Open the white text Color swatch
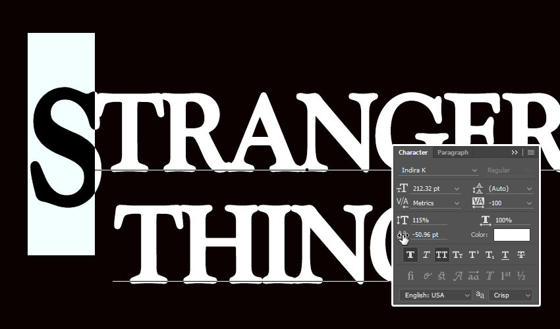Viewport: 560px width, 329px height. (x=511, y=235)
